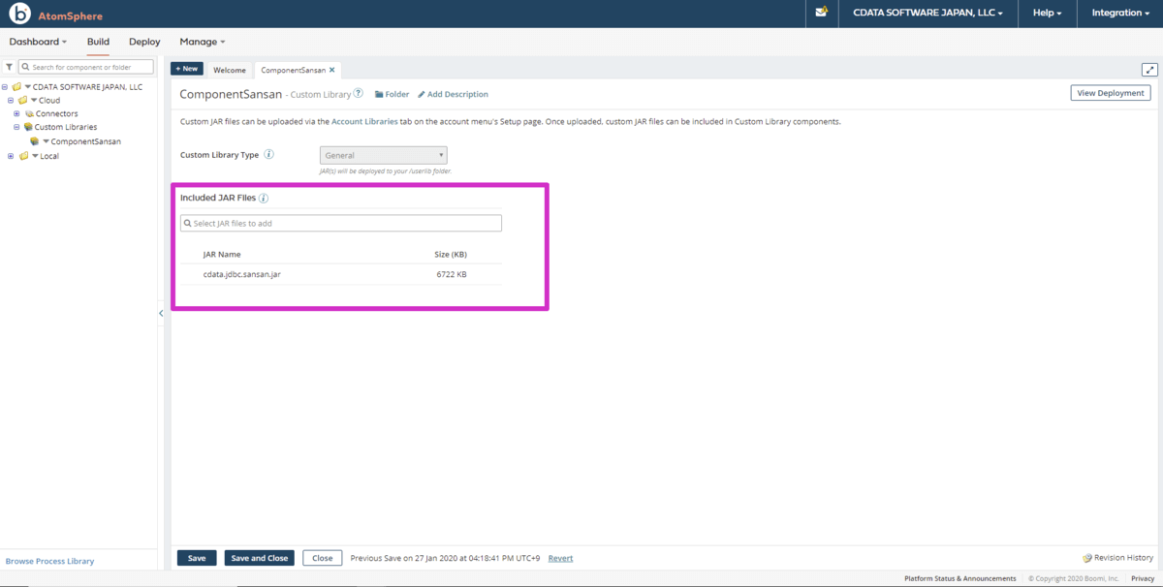The image size is (1163, 587).
Task: Open the Included JAR Files info icon
Action: coord(264,199)
